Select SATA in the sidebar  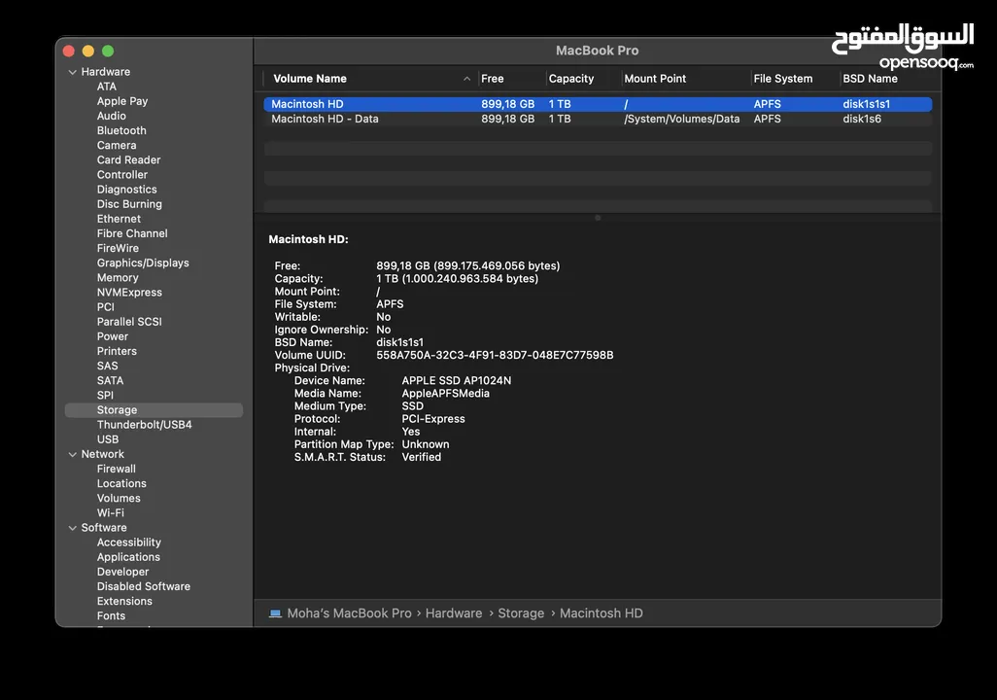click(110, 380)
